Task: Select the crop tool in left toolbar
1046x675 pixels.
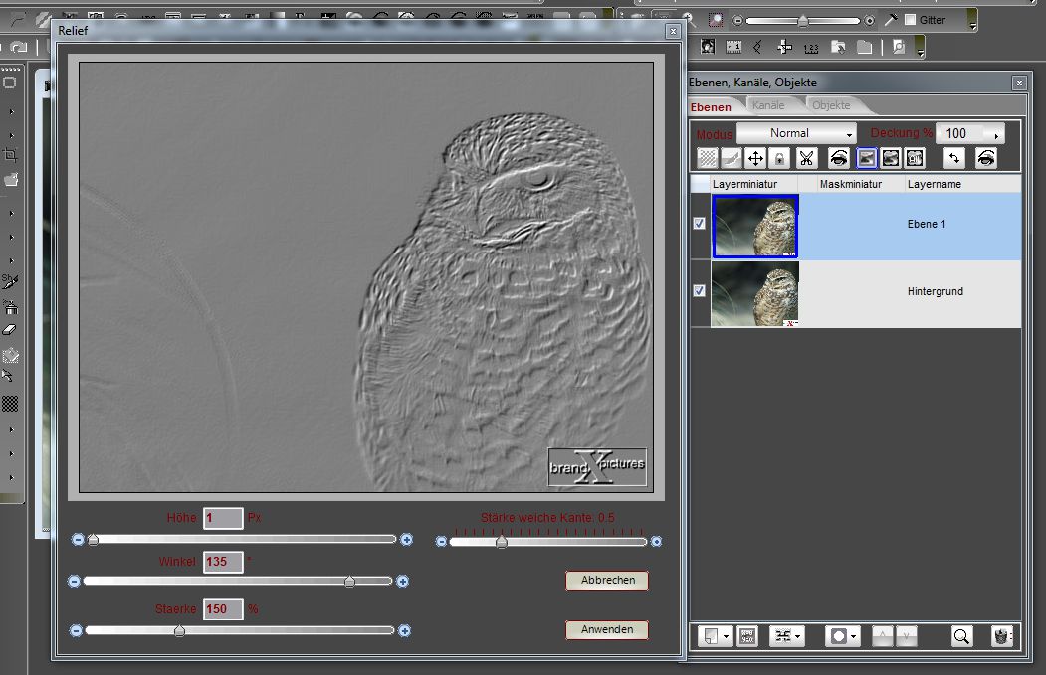Action: point(11,155)
